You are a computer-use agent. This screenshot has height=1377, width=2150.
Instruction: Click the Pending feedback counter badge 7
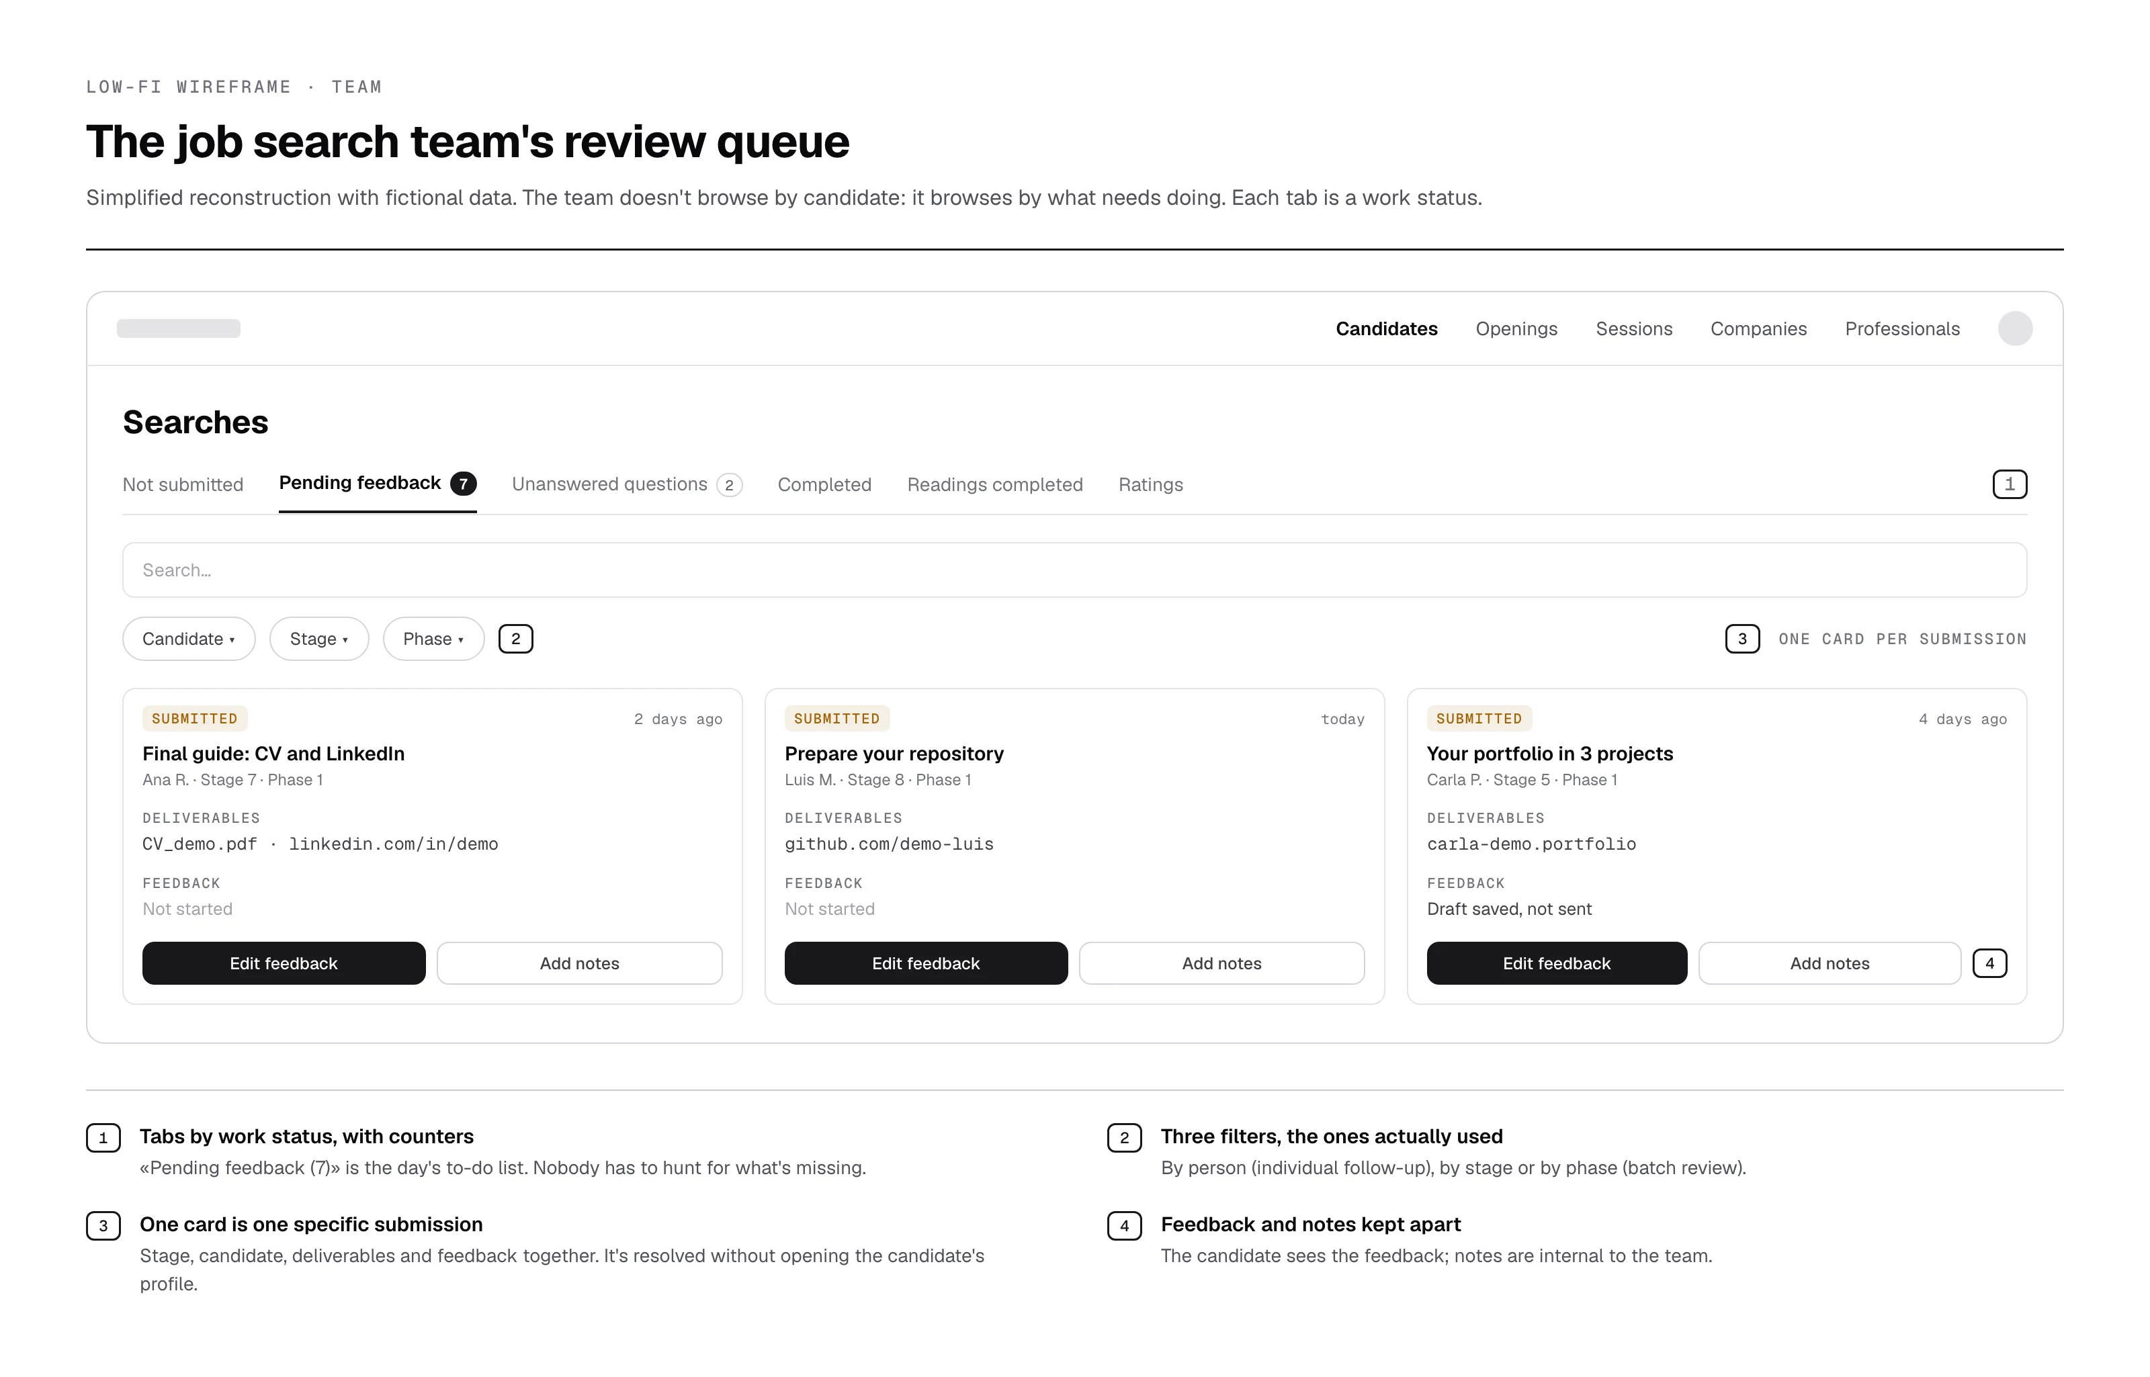point(464,484)
